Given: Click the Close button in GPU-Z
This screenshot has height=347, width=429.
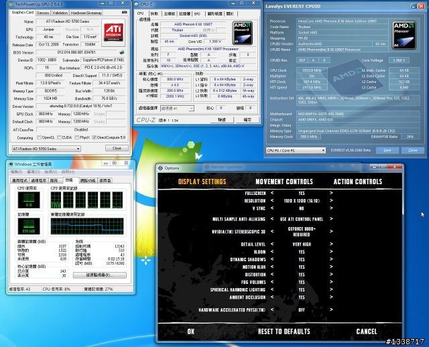Looking at the screenshot, I should pyautogui.click(x=117, y=148).
